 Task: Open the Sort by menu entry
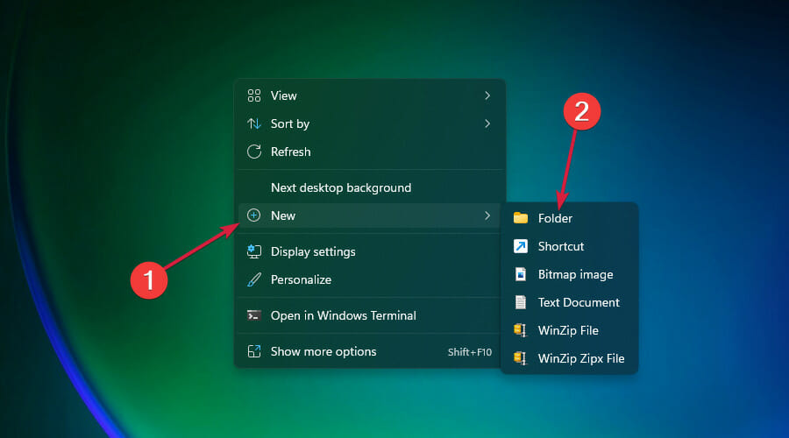370,124
